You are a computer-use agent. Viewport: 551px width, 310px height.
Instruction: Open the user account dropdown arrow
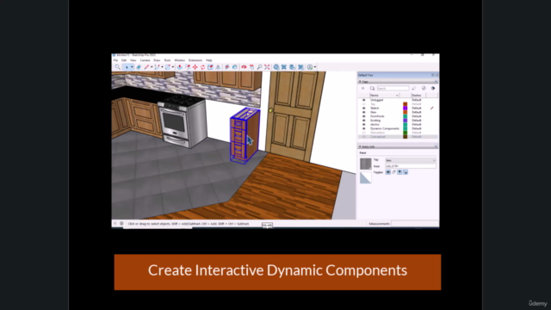[x=315, y=67]
